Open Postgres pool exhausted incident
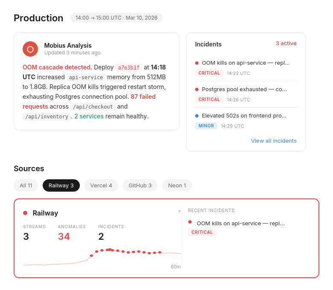 [244, 89]
